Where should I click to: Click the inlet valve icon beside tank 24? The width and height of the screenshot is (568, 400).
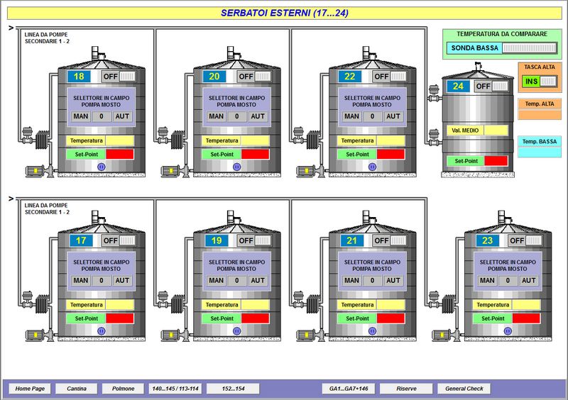click(434, 89)
